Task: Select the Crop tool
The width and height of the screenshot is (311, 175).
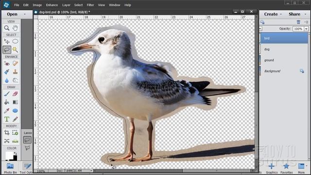Action: point(7,133)
